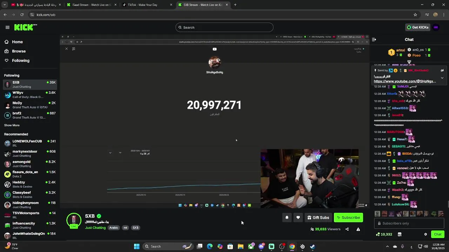Click arinxi in gift leaderboard

pyautogui.click(x=400, y=50)
